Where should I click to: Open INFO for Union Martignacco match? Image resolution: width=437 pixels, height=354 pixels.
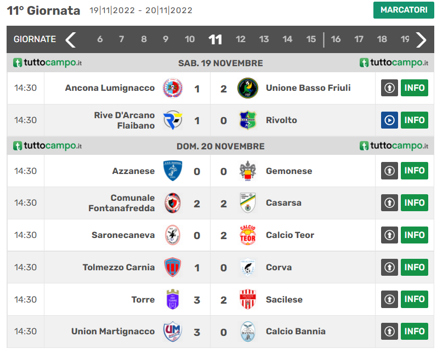(415, 332)
